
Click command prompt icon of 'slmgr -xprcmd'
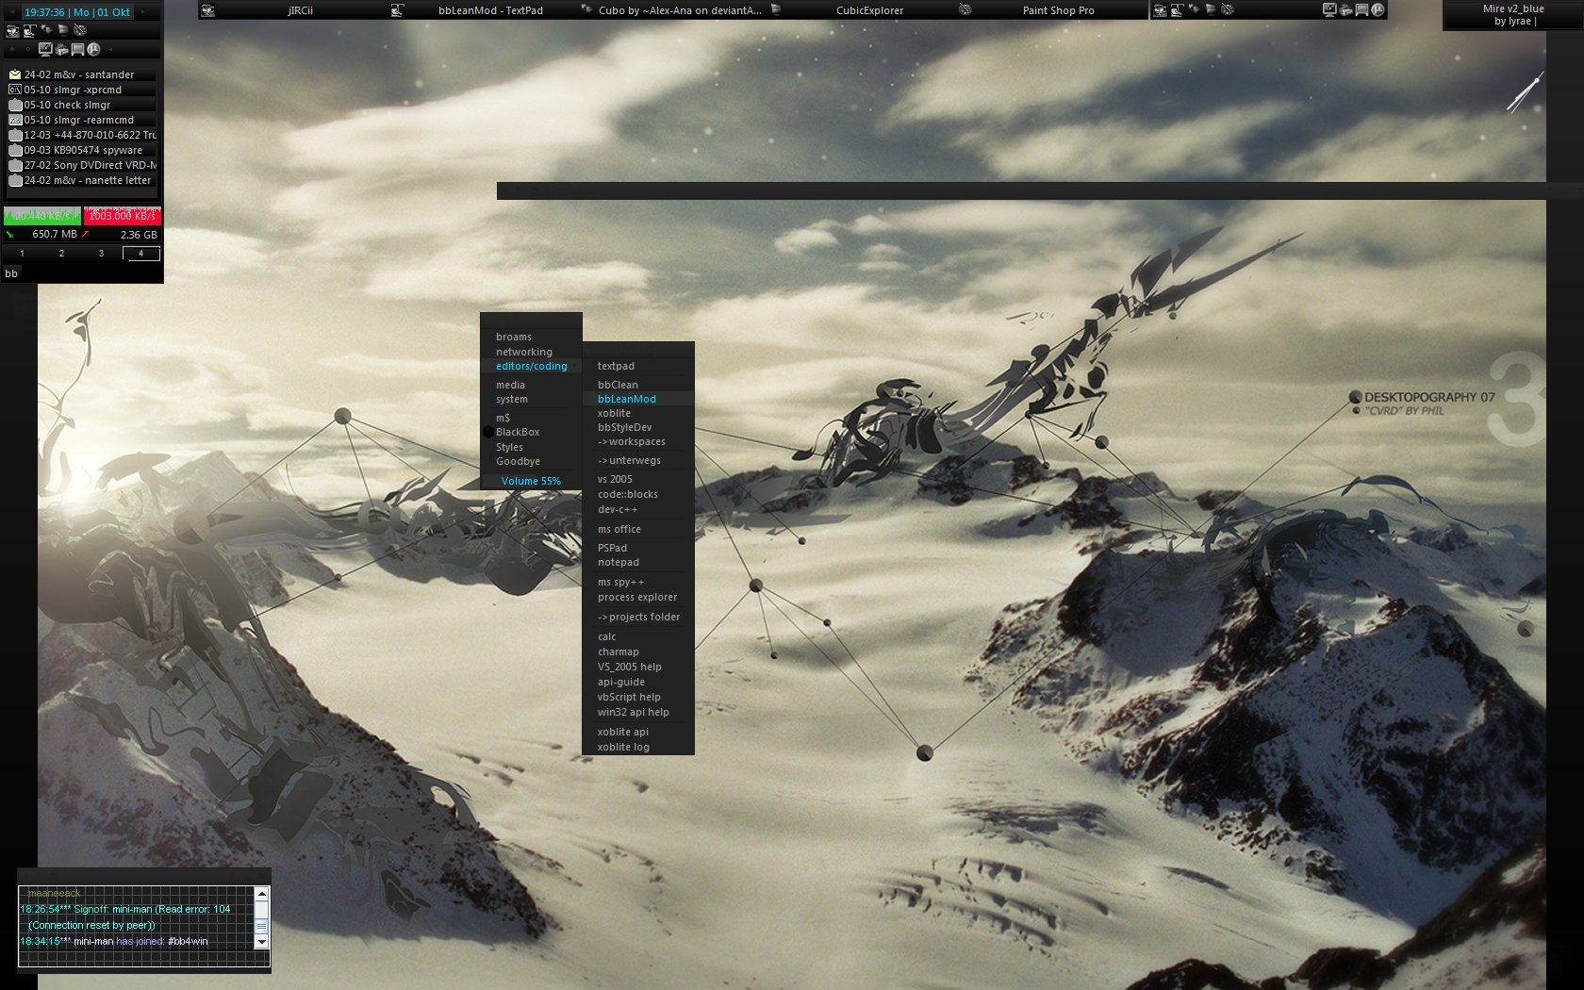(14, 90)
